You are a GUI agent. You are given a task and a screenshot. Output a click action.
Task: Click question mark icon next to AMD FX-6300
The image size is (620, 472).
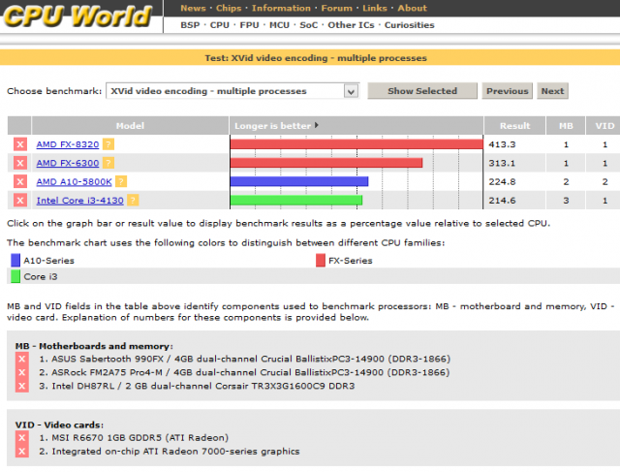point(108,163)
